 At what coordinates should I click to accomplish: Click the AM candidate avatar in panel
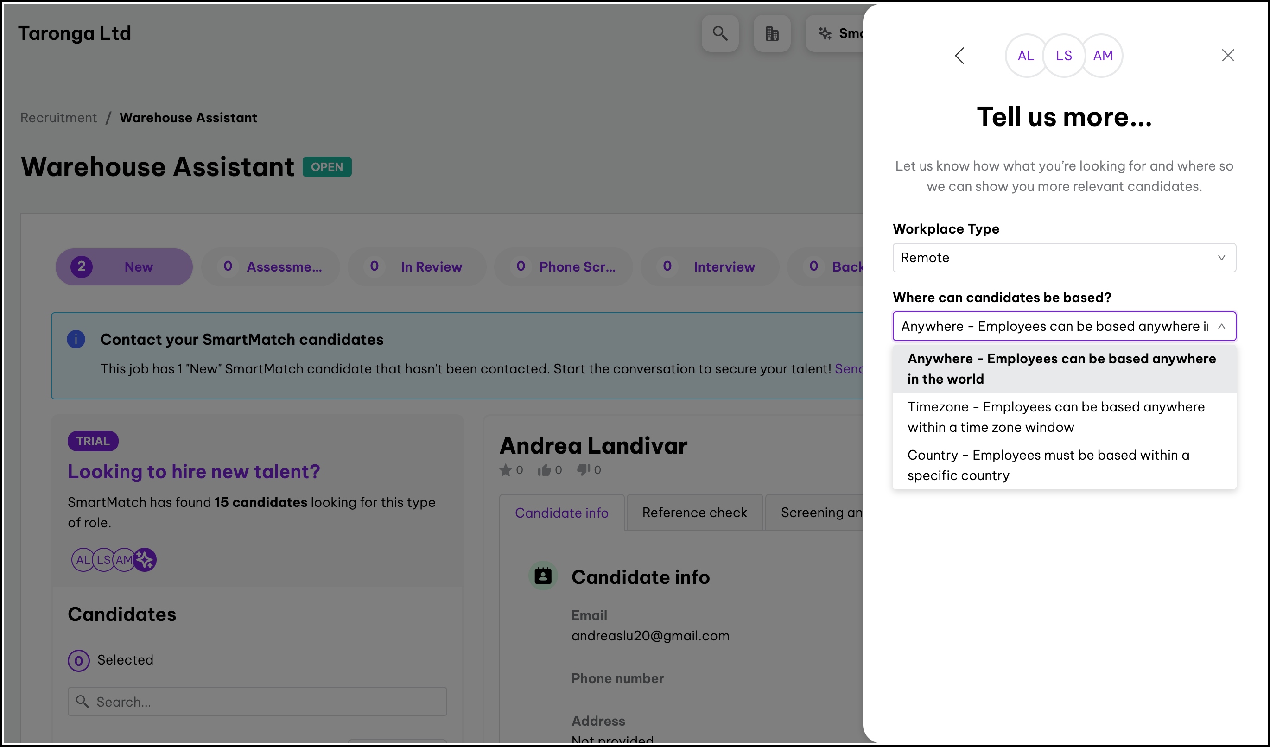[x=1103, y=56]
